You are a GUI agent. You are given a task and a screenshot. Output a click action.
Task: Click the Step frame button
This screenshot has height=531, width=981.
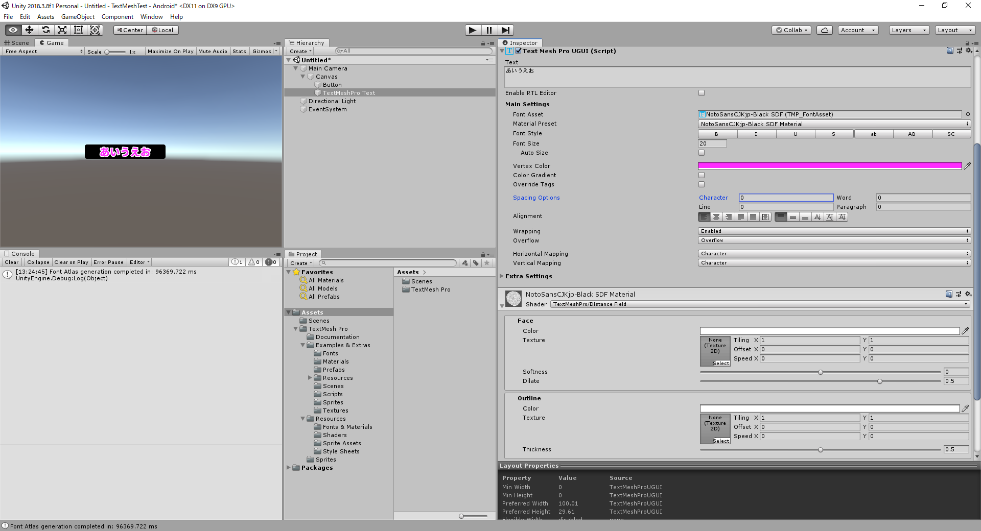pyautogui.click(x=505, y=30)
